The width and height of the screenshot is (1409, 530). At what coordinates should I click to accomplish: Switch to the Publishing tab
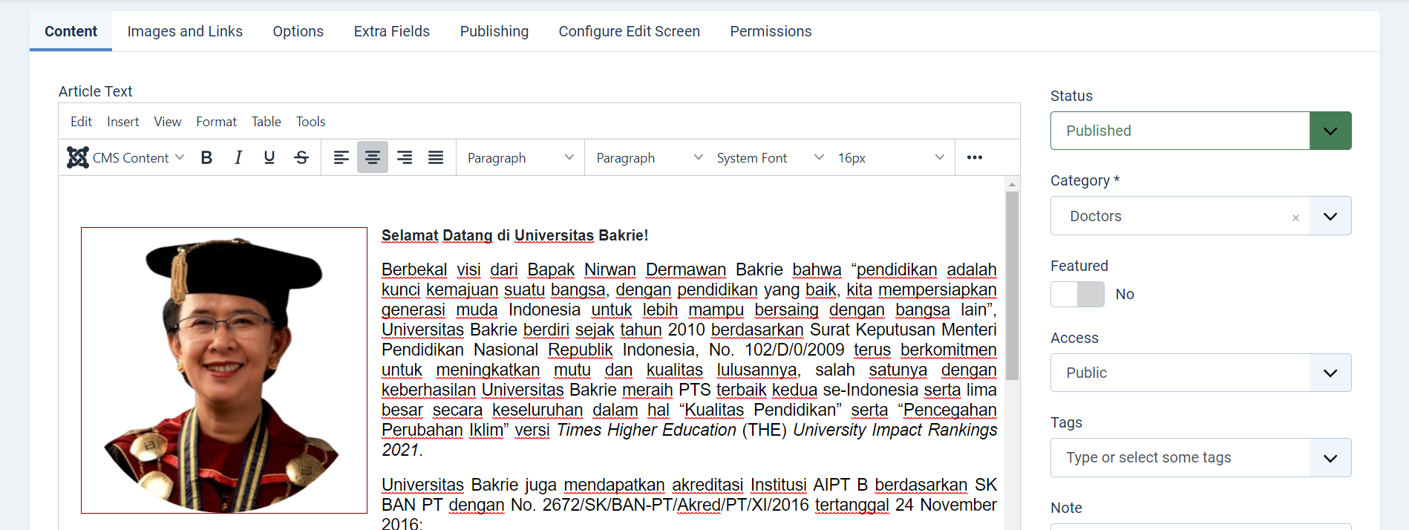pyautogui.click(x=494, y=31)
